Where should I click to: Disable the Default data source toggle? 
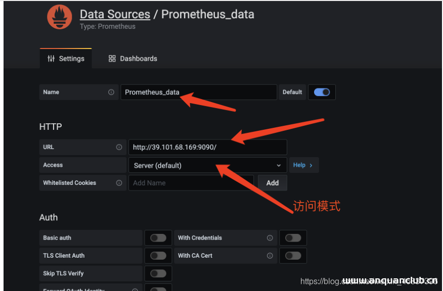coord(322,92)
